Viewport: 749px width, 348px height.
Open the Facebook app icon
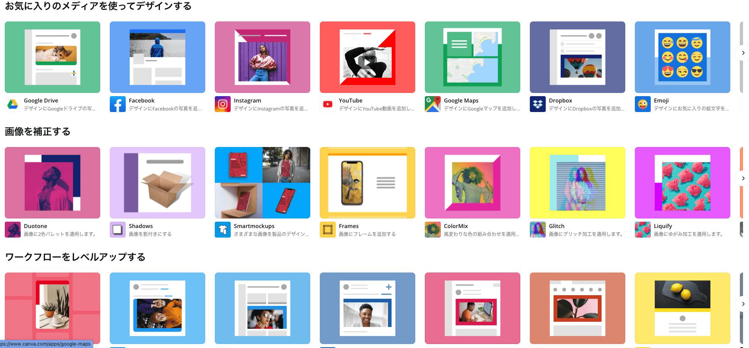coord(118,104)
